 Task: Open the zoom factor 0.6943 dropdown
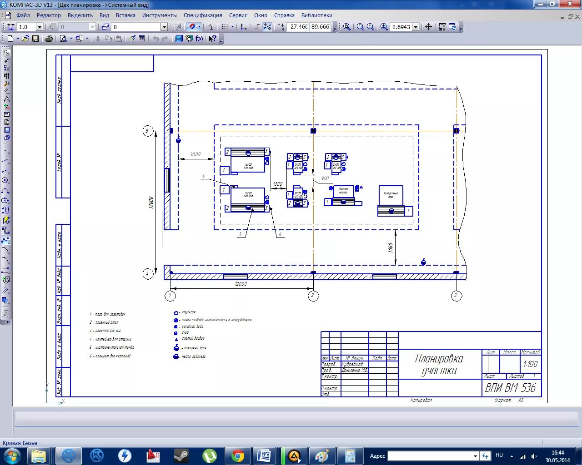tap(415, 27)
